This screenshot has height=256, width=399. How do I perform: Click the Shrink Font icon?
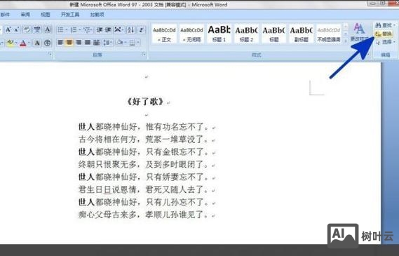pos(16,29)
